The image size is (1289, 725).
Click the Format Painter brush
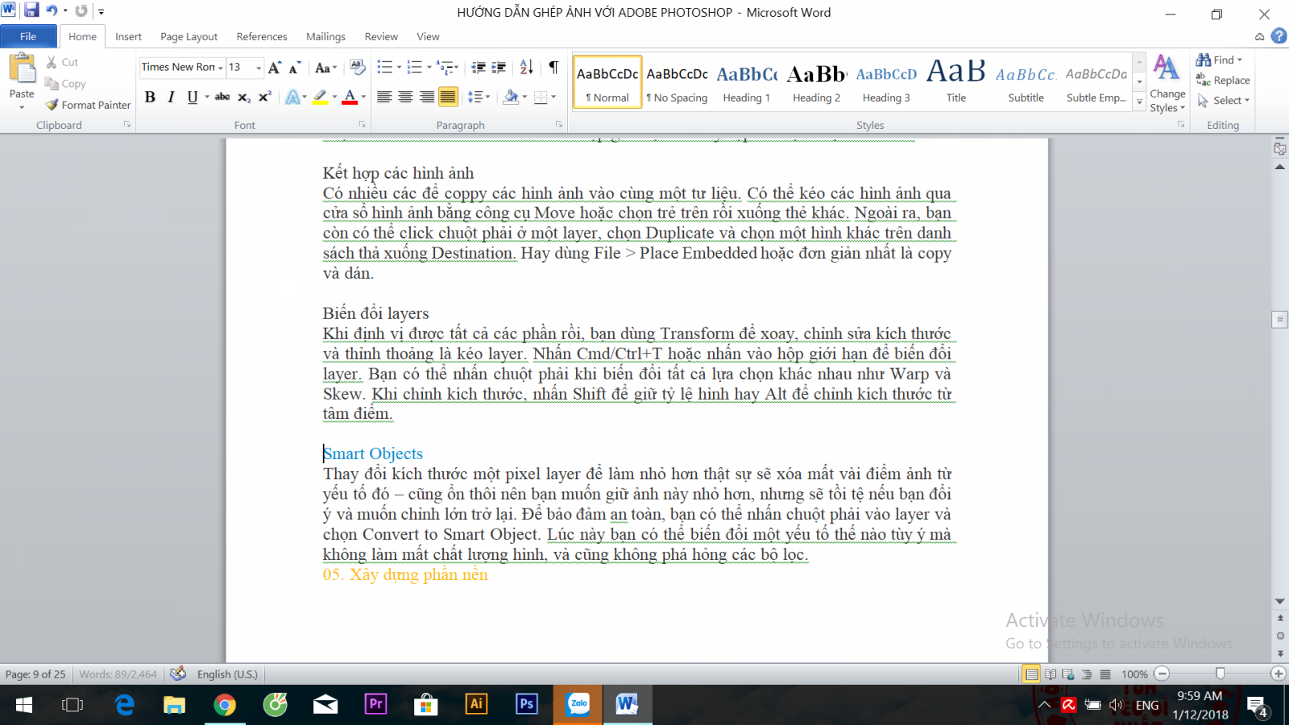click(52, 105)
